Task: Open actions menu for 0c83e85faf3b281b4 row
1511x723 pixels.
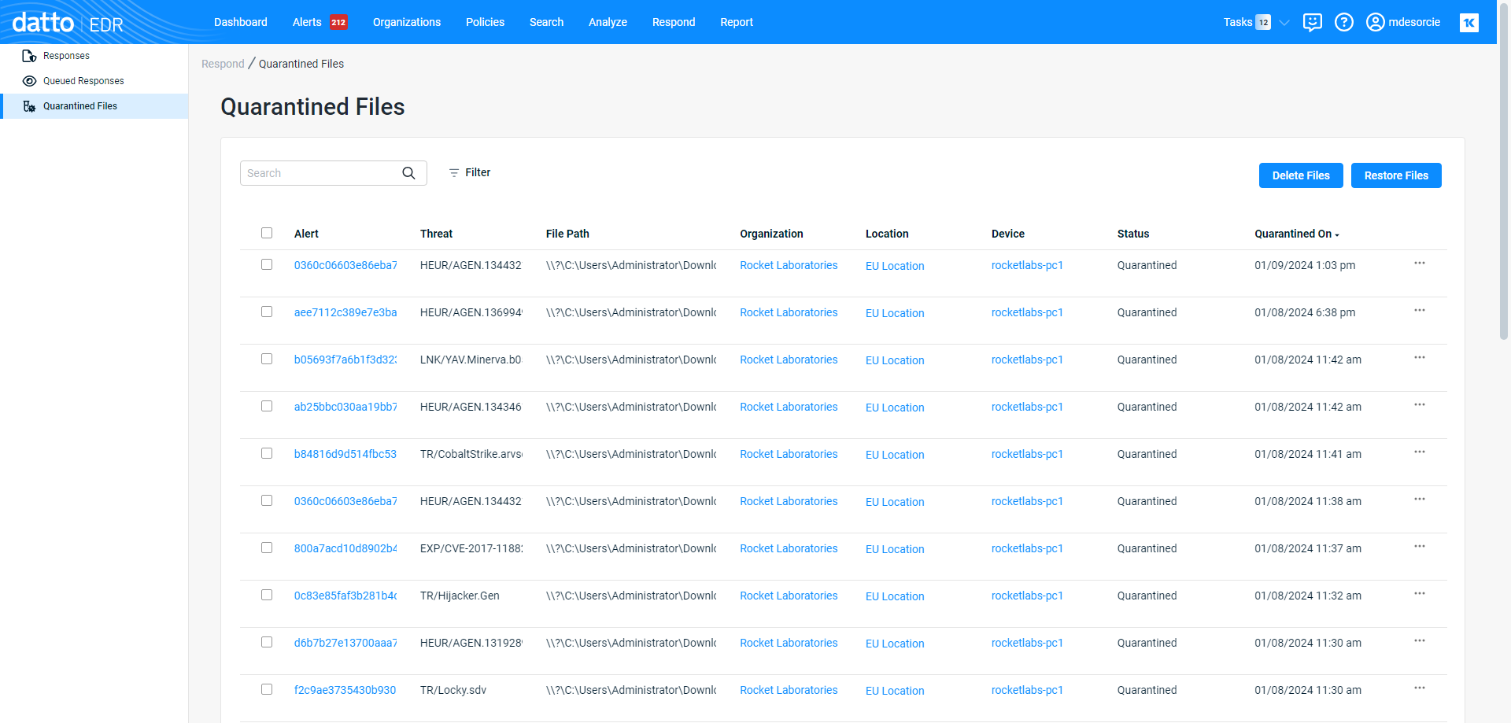Action: pos(1419,594)
